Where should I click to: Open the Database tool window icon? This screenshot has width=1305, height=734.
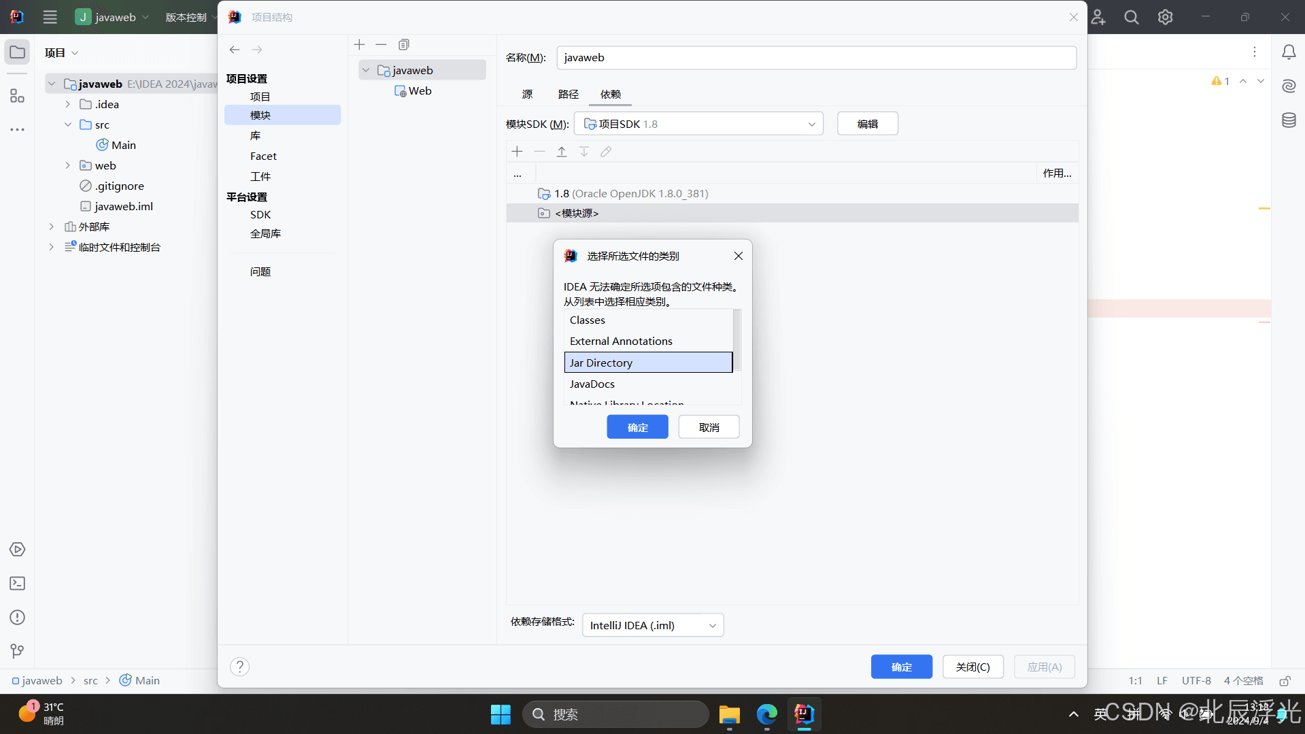point(1289,120)
